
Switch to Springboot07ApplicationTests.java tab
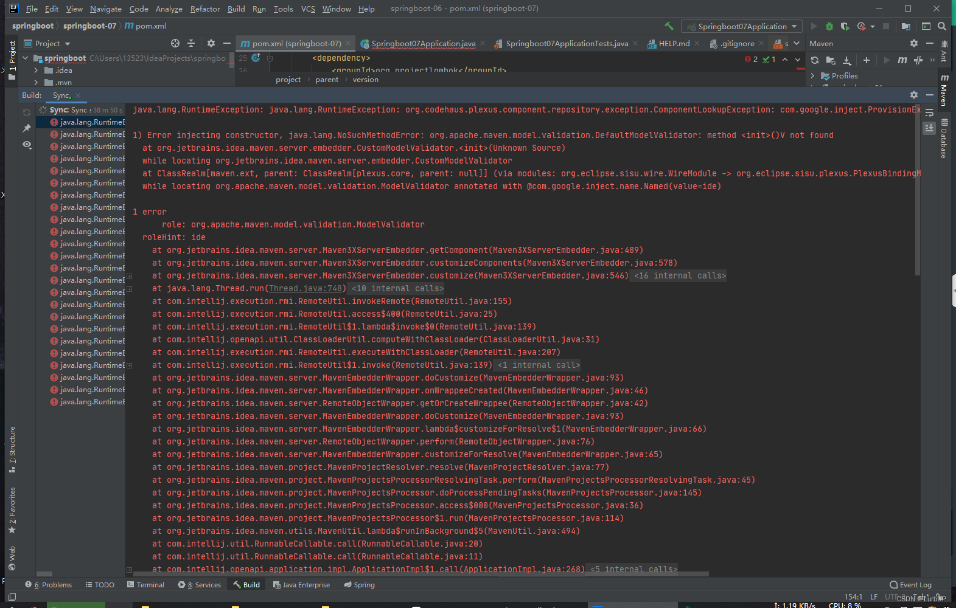coord(567,43)
